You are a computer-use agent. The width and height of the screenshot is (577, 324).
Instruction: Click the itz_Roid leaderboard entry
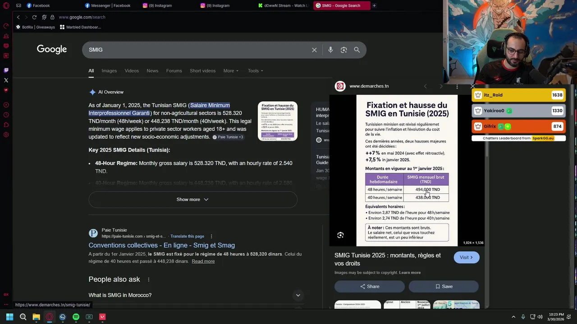click(518, 95)
